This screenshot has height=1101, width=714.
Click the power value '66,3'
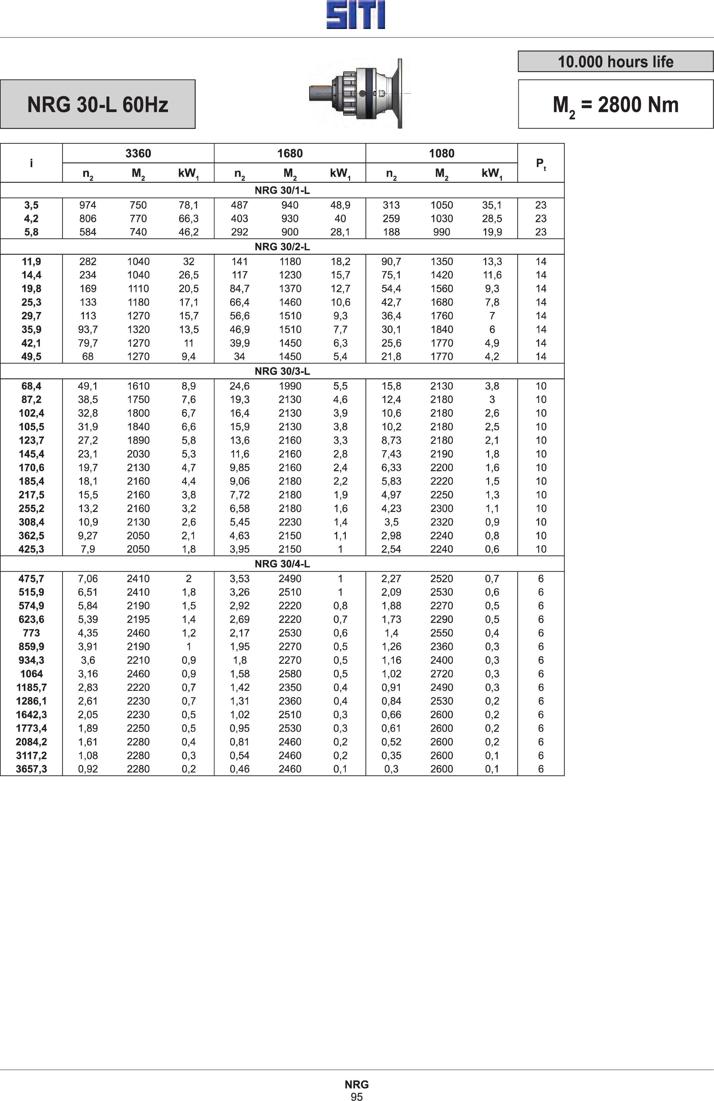click(x=189, y=219)
